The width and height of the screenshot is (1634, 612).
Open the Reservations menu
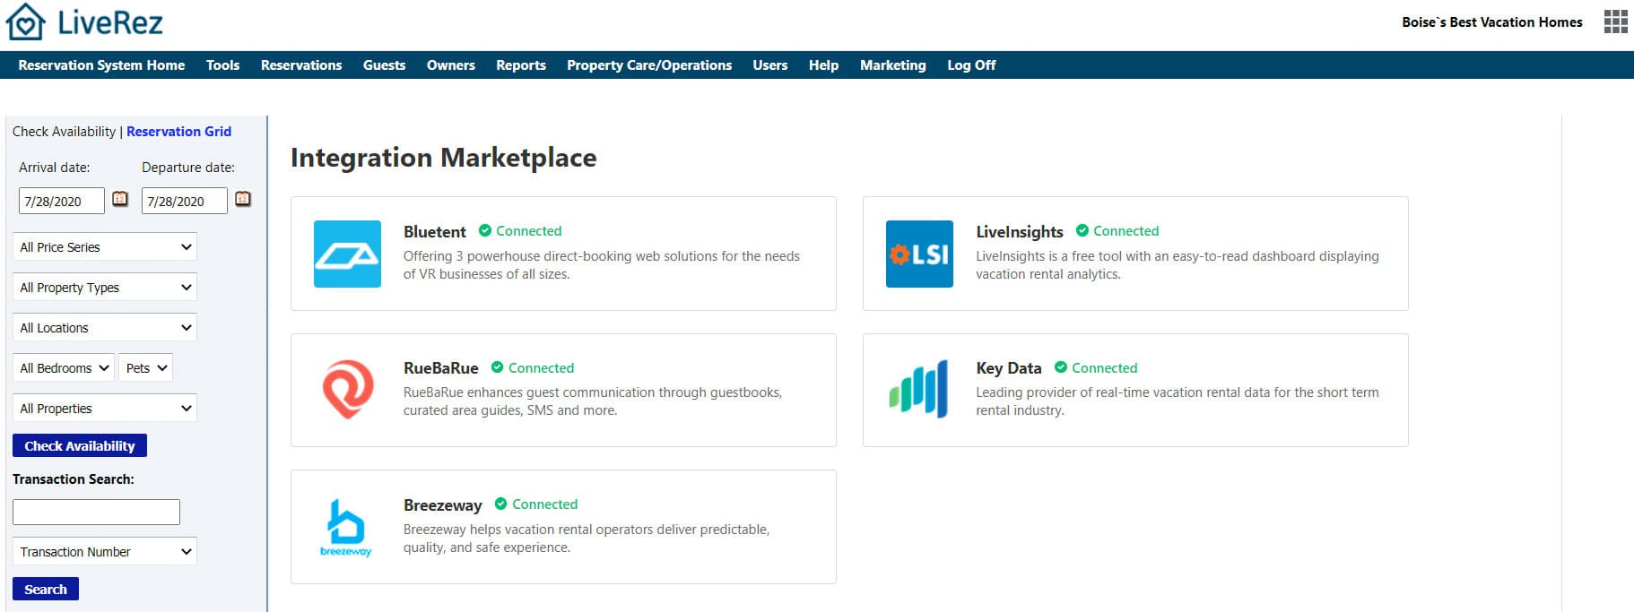tap(301, 65)
